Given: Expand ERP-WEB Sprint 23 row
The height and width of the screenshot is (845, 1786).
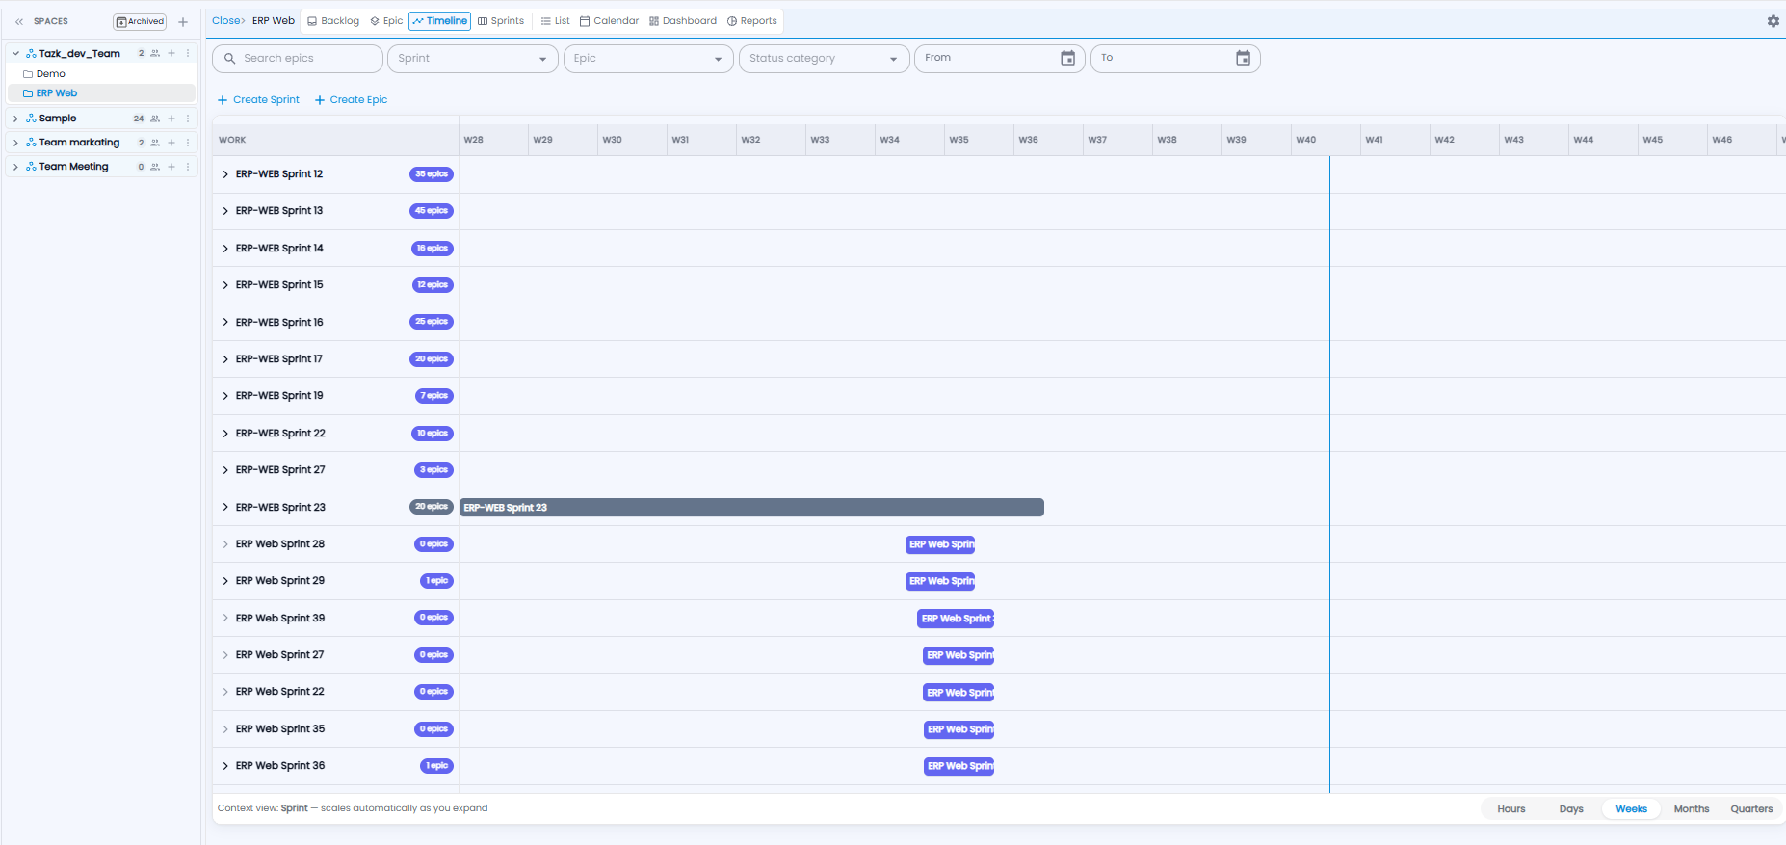Looking at the screenshot, I should tap(225, 508).
